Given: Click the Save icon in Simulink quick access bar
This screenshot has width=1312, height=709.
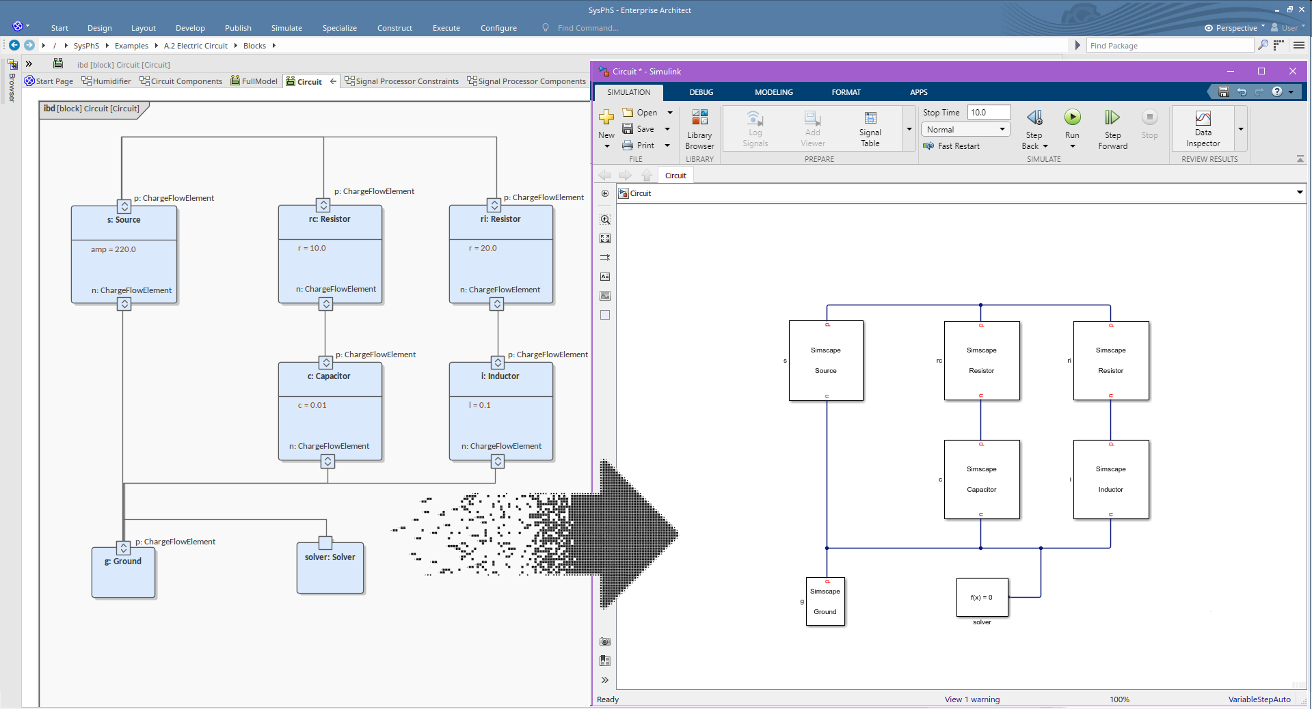Looking at the screenshot, I should (x=1224, y=92).
